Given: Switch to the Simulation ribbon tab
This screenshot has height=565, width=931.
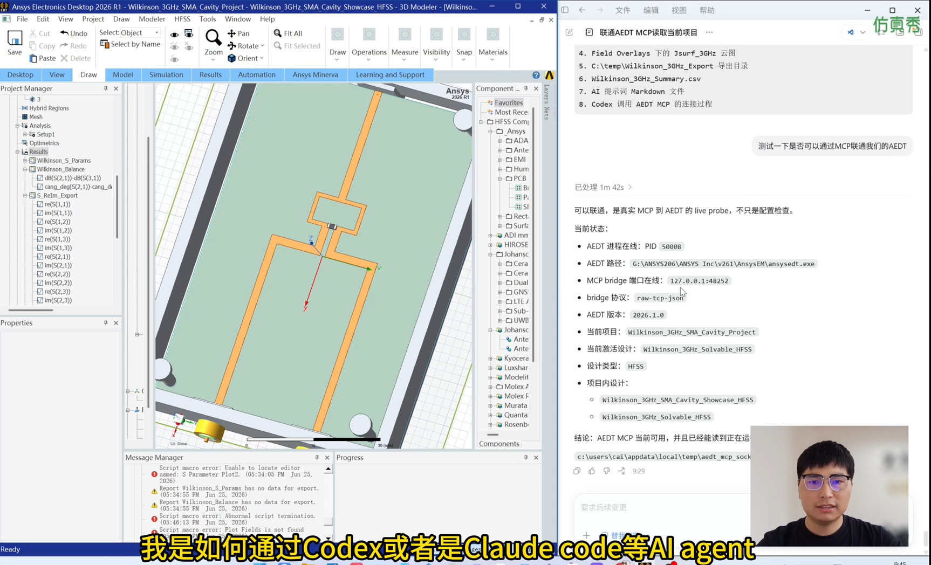Looking at the screenshot, I should (x=166, y=75).
